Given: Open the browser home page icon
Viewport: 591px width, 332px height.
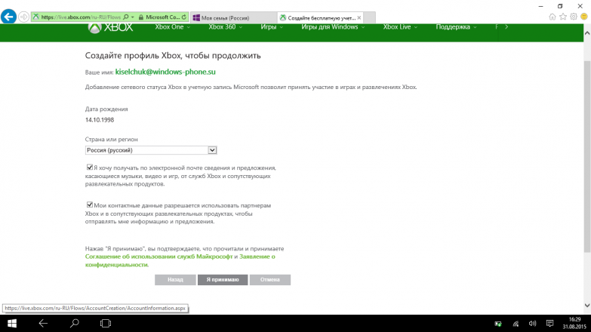Looking at the screenshot, I should (553, 17).
